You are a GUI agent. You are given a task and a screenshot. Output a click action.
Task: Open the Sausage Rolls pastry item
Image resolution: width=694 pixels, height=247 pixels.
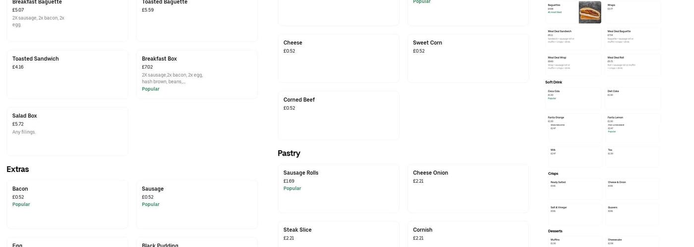coord(338,188)
